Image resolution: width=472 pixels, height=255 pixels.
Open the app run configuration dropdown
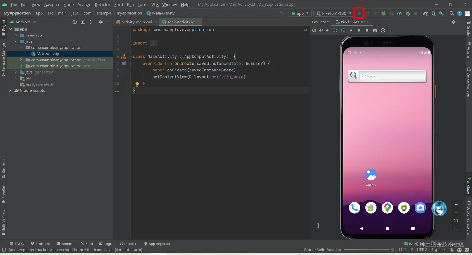[x=299, y=13]
